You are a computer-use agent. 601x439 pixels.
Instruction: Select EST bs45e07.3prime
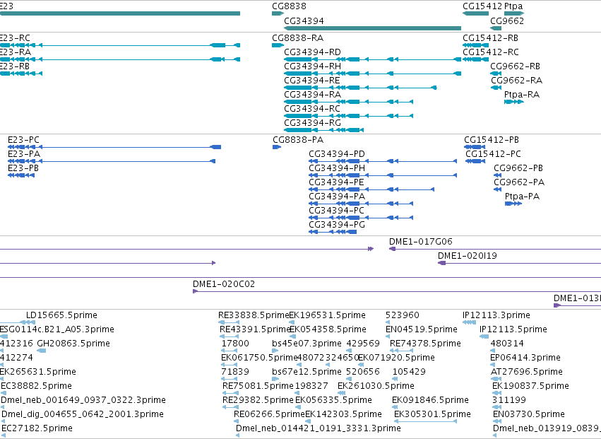(307, 344)
